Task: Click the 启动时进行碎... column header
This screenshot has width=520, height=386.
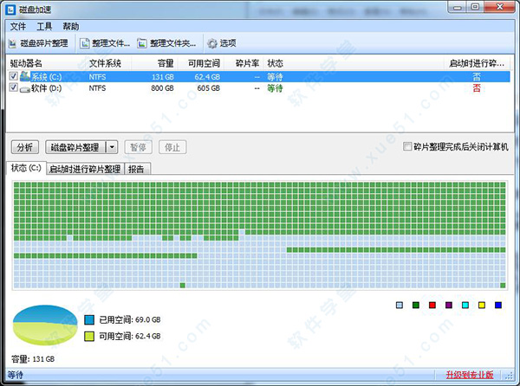Action: point(477,63)
